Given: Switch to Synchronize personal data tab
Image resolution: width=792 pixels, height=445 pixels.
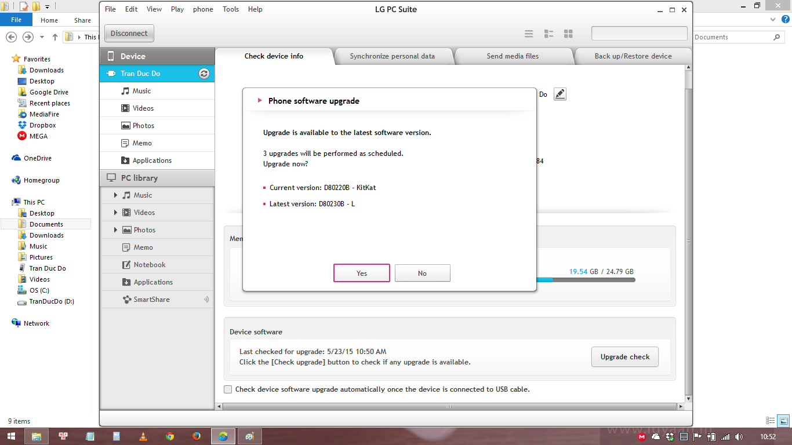Looking at the screenshot, I should click(x=393, y=56).
